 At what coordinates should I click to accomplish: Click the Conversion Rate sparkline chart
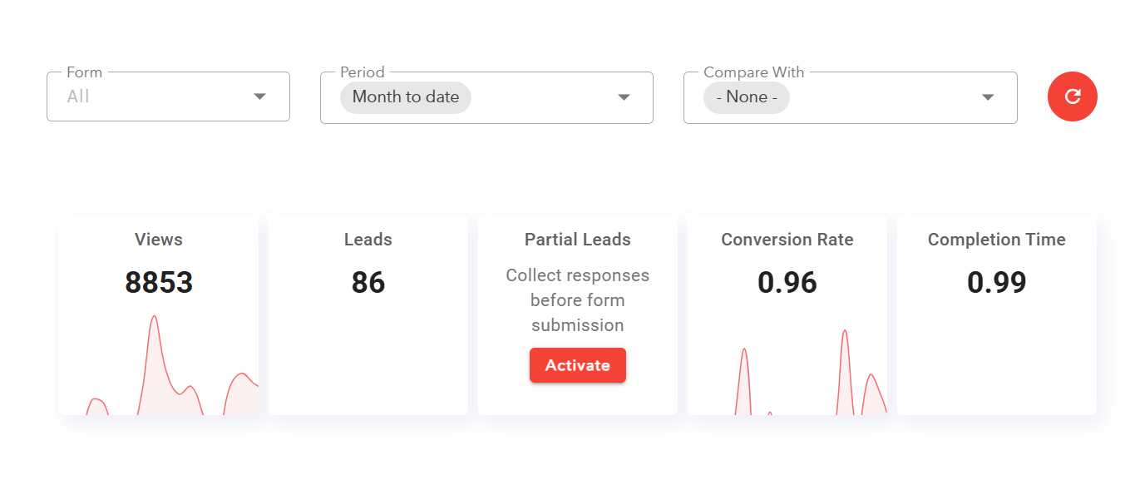787,372
